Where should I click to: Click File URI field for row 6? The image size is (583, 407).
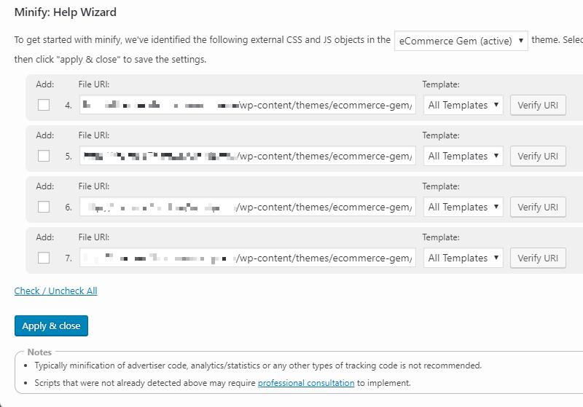point(248,207)
